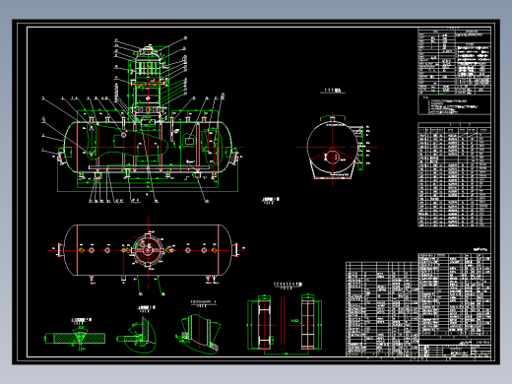This screenshot has height=384, width=512.
Task: Select the notes text box below the data table
Action: pyautogui.click(x=454, y=104)
